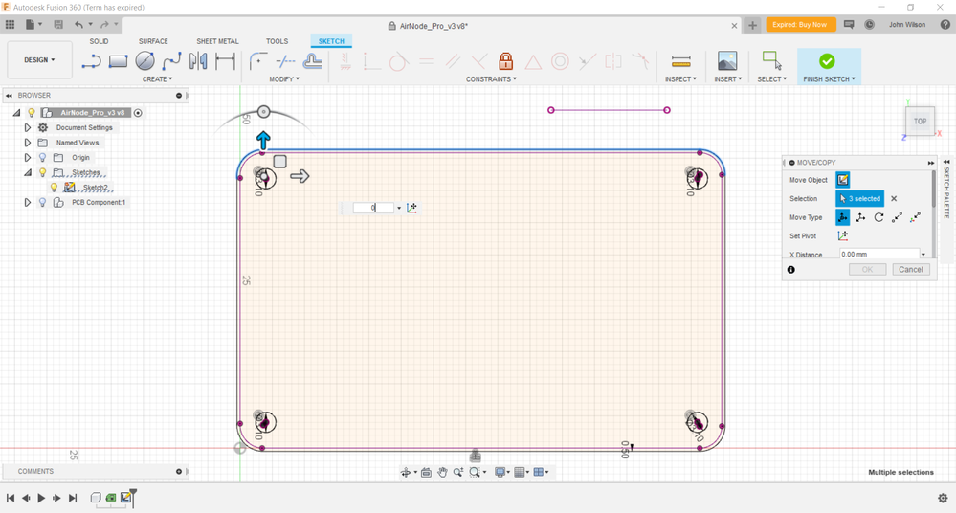Screen dimensions: 956x513
Task: Select the Fit Point Spline tool
Action: tap(171, 61)
